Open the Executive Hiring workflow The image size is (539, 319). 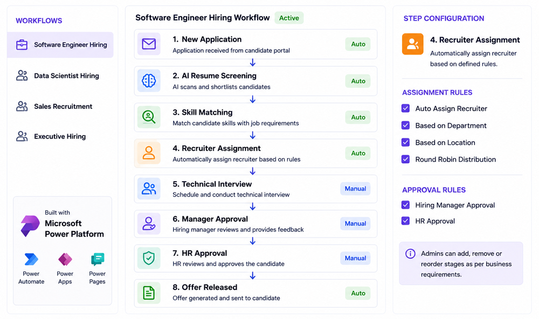pos(60,136)
